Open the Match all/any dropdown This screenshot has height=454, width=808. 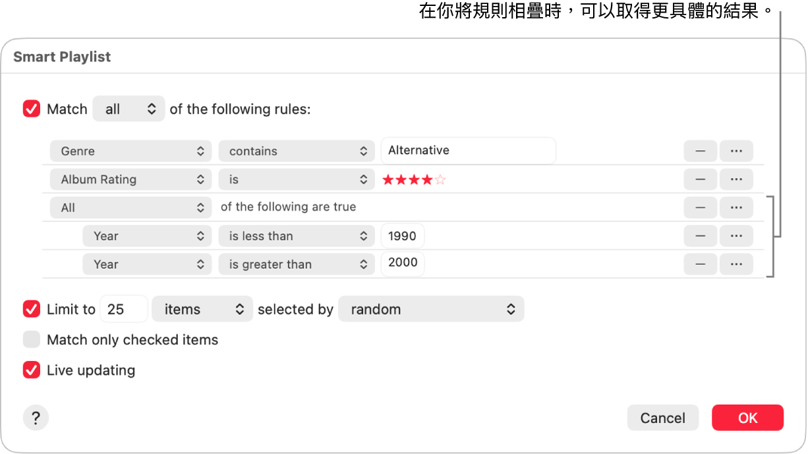tap(129, 109)
